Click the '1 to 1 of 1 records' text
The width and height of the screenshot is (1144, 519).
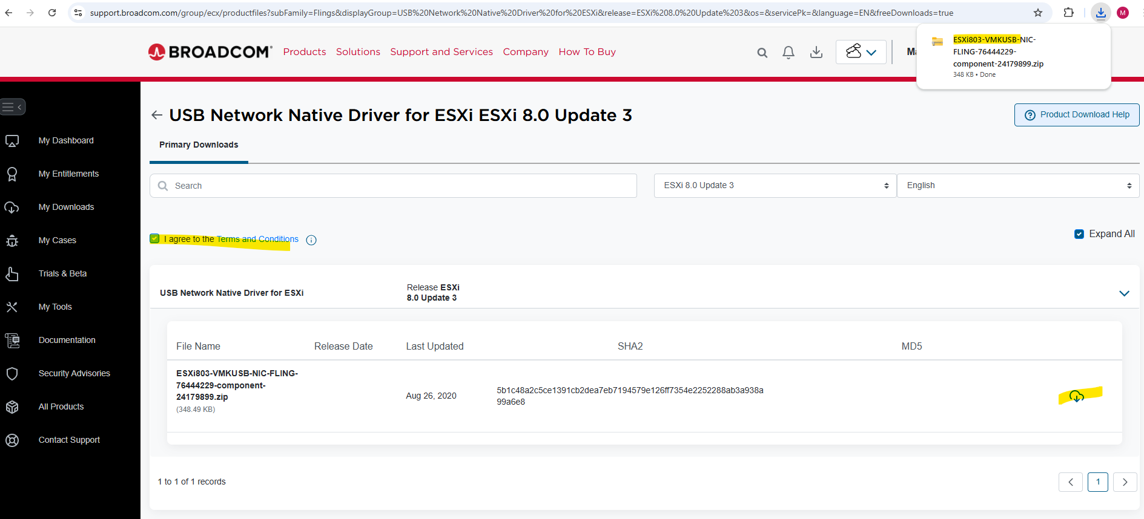[x=191, y=482]
